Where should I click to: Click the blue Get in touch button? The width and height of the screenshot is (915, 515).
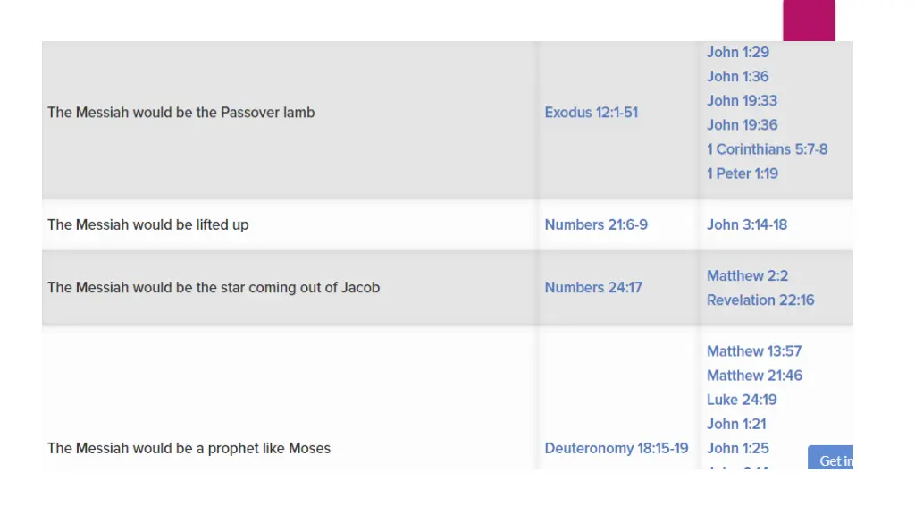click(x=830, y=458)
